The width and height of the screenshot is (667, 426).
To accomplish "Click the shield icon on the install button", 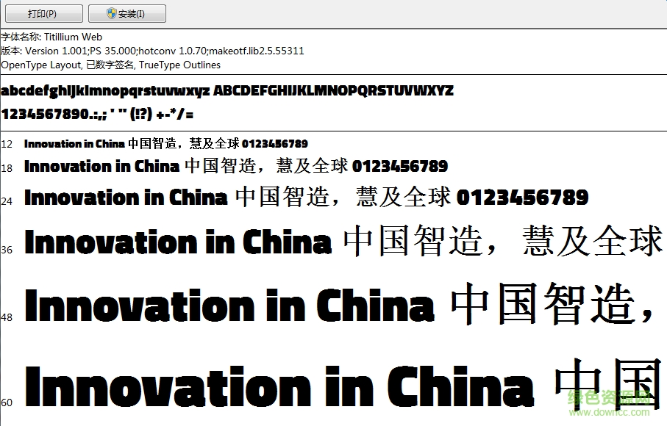I will tap(111, 13).
